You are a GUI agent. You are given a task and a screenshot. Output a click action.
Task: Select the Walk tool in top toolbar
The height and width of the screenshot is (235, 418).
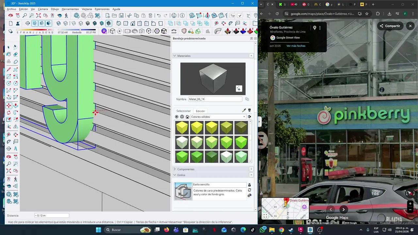pyautogui.click(x=66, y=15)
